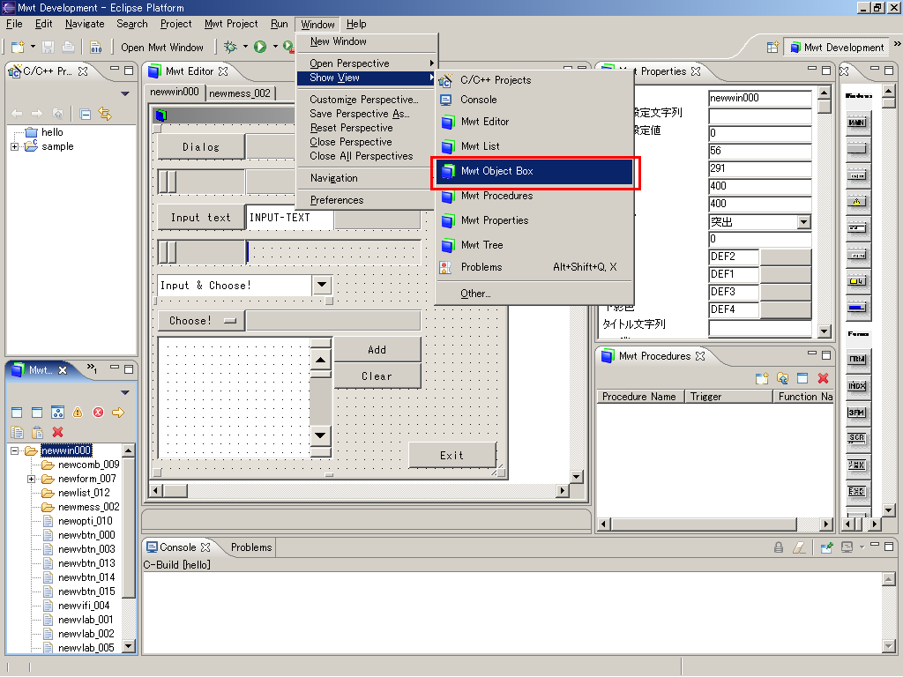Click the red X delete icon in Mwt Procedures
This screenshot has height=677, width=903.
[x=823, y=378]
